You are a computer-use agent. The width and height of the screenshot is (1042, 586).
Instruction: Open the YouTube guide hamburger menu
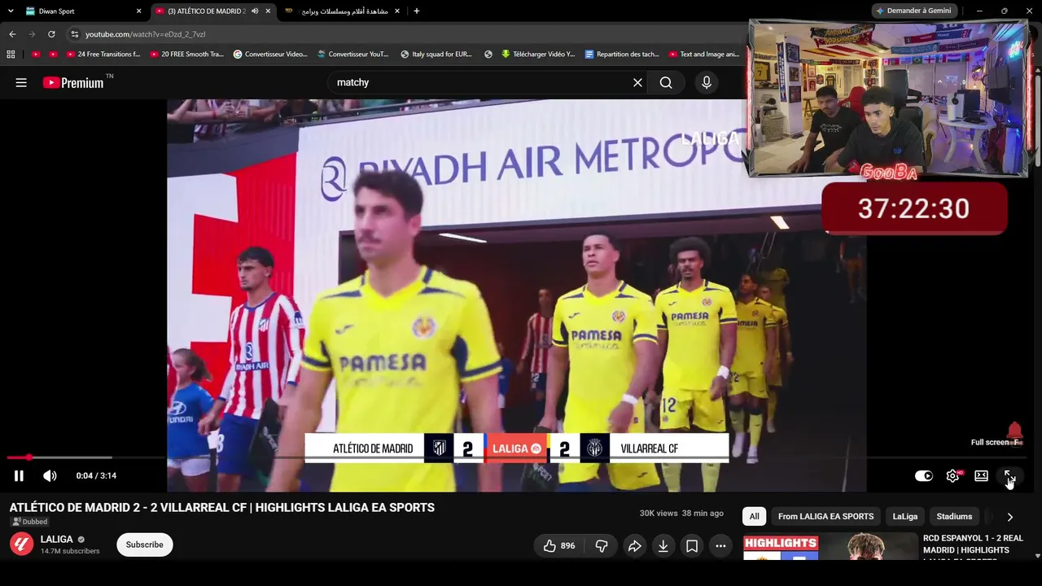coord(21,82)
